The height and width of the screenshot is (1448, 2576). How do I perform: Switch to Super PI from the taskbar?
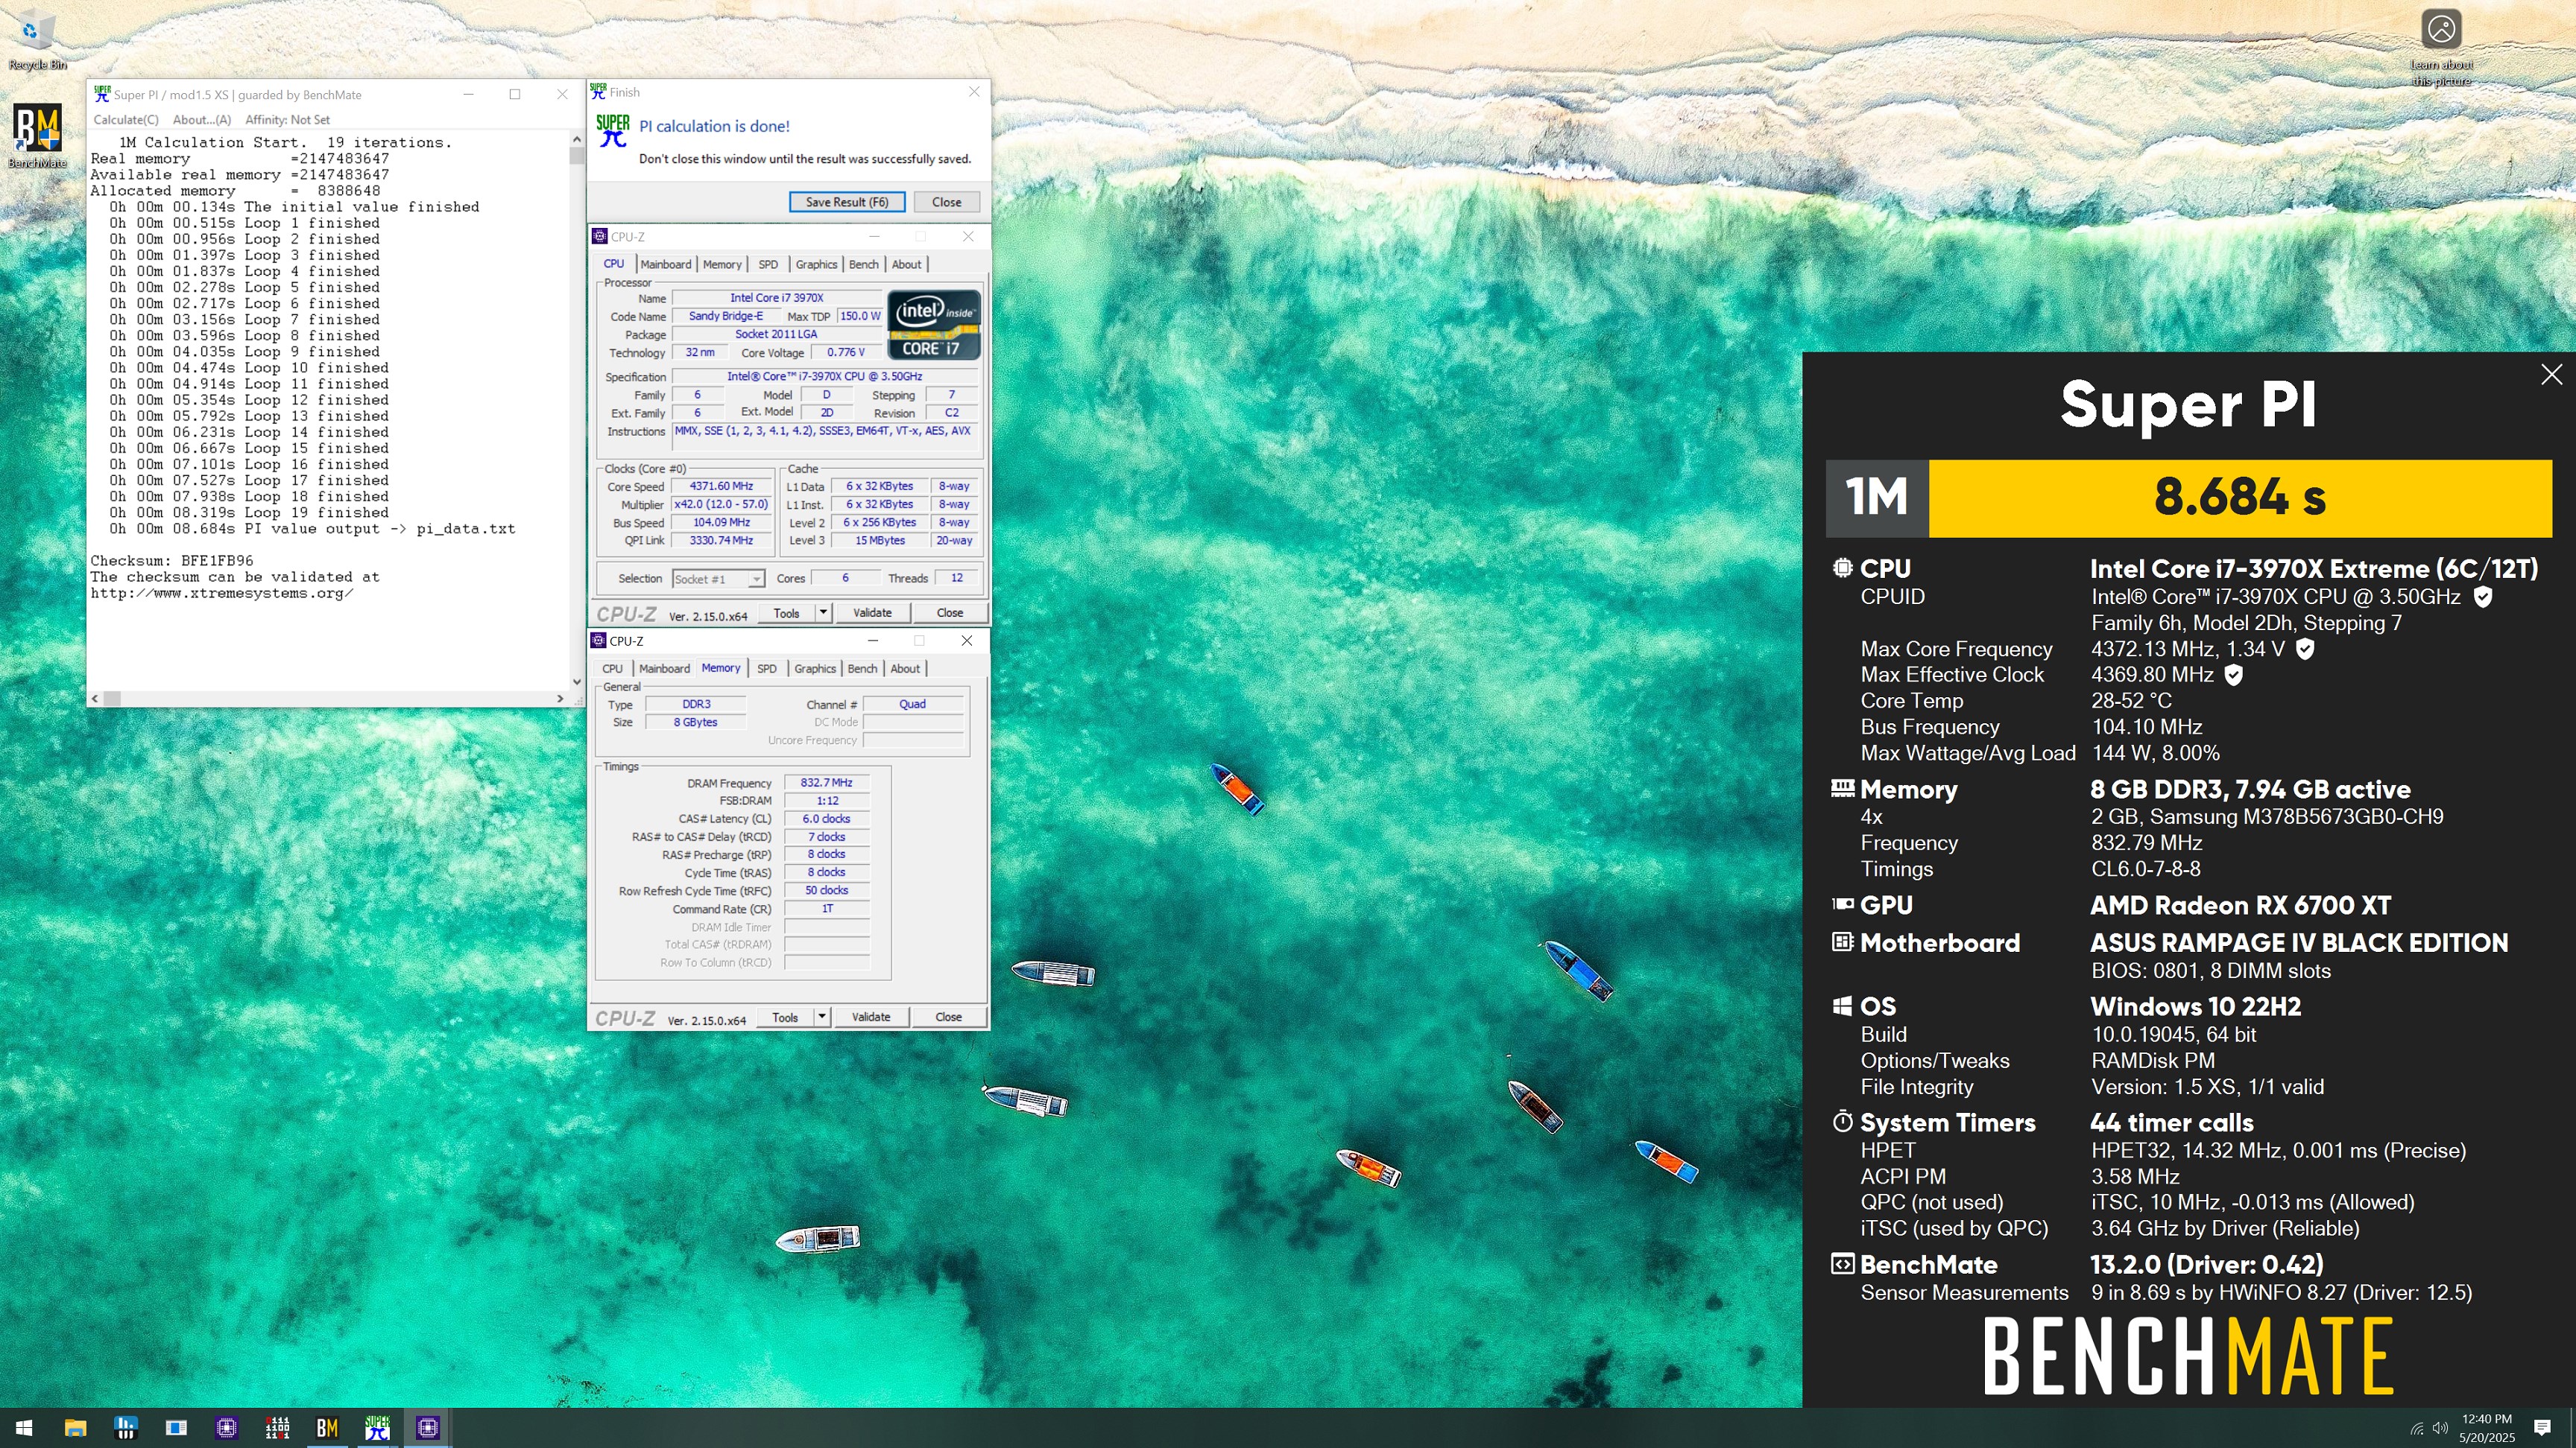click(377, 1428)
